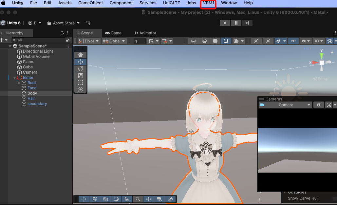Image resolution: width=337 pixels, height=205 pixels.
Task: Open the Hierarchy add (+) dropdown
Action: [x=4, y=40]
